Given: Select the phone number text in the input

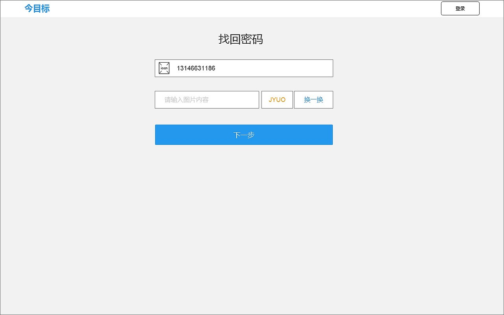Looking at the screenshot, I should pyautogui.click(x=196, y=68).
